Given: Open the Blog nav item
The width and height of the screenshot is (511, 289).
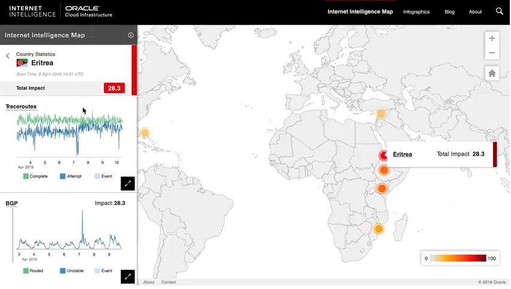Looking at the screenshot, I should [449, 12].
